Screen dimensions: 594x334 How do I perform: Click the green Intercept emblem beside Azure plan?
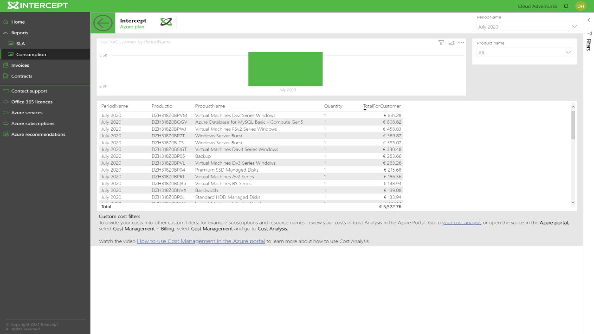pos(166,22)
